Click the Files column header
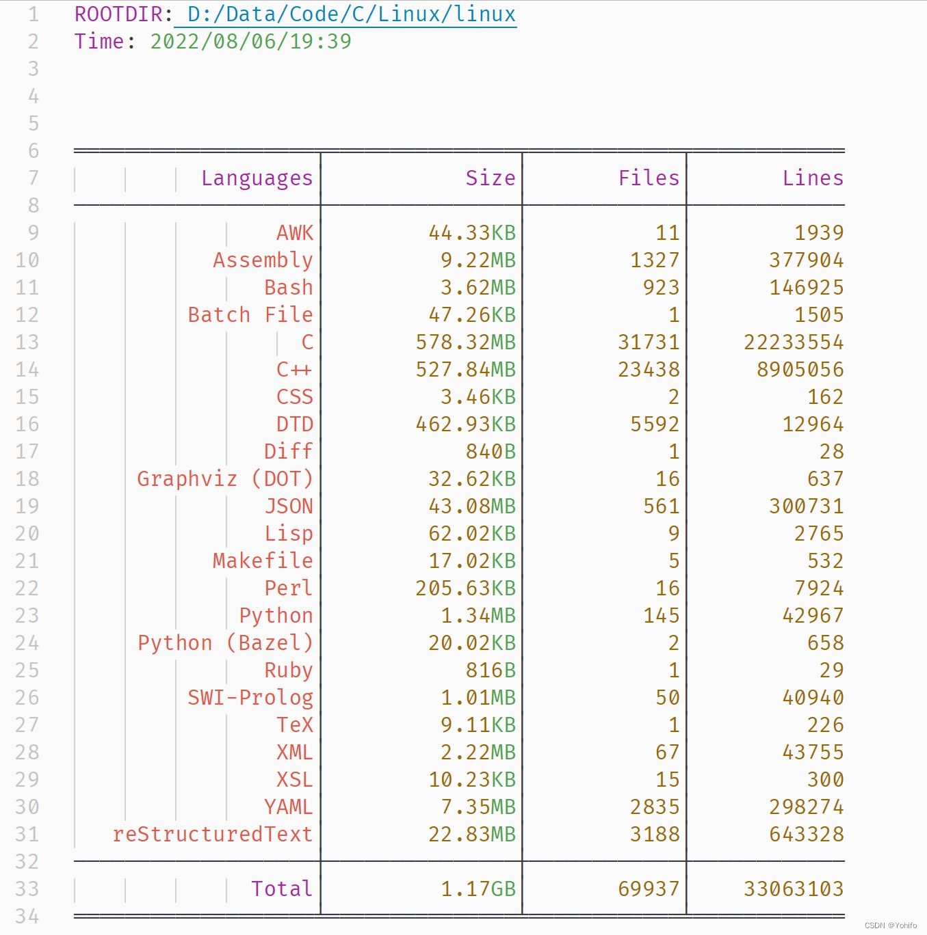The image size is (927, 935). tap(649, 178)
